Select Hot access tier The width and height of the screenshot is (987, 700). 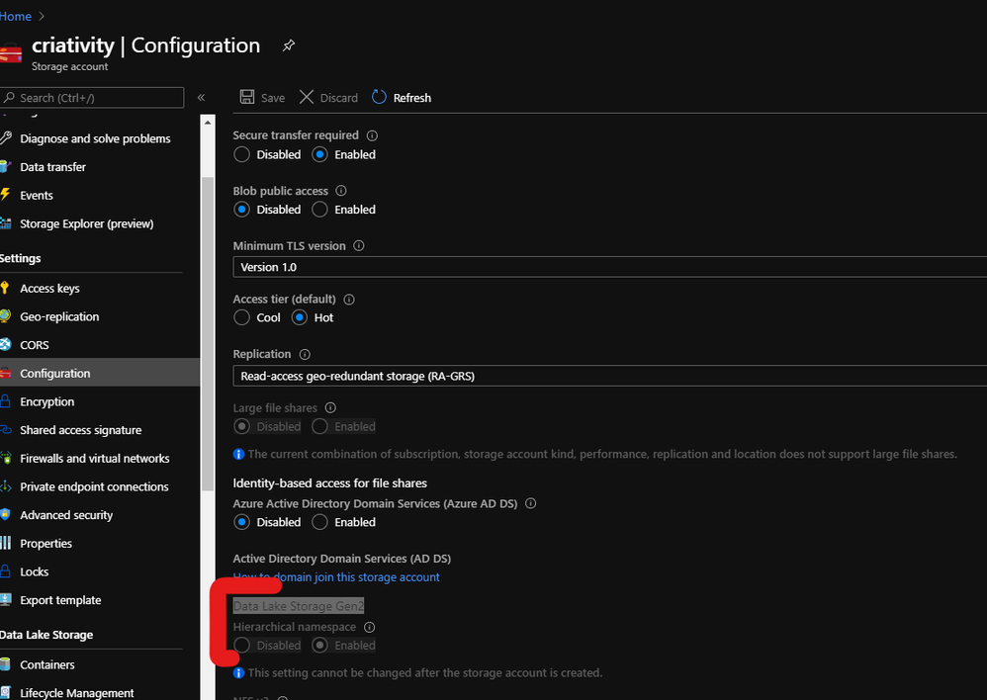point(300,317)
